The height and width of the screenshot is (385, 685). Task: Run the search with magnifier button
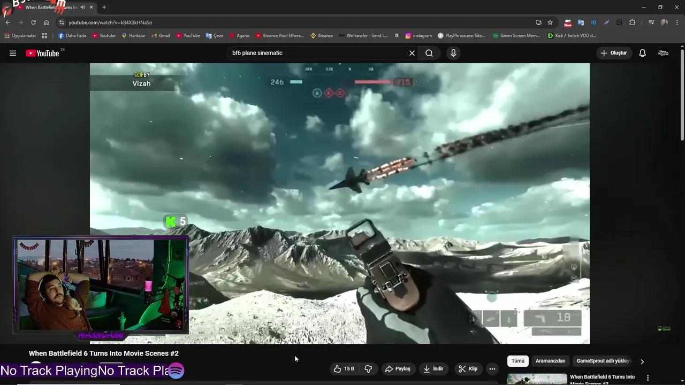tap(429, 53)
